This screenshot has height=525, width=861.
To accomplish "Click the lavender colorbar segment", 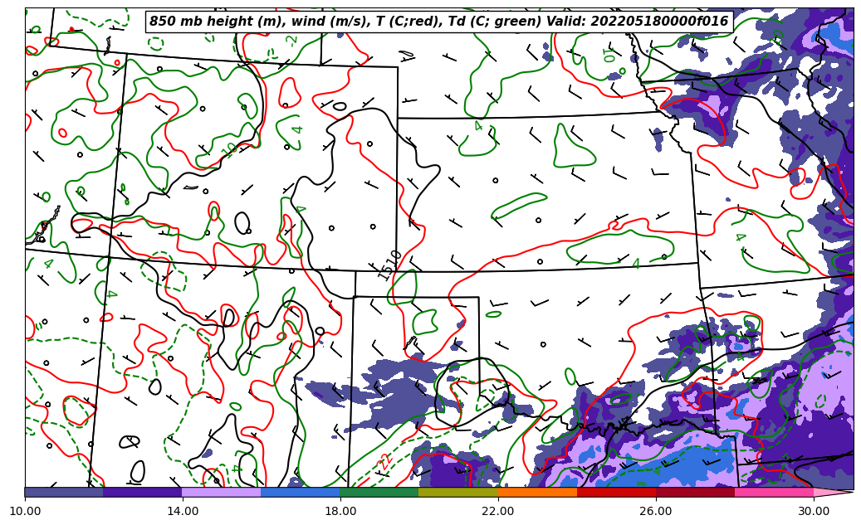I will pyautogui.click(x=222, y=492).
